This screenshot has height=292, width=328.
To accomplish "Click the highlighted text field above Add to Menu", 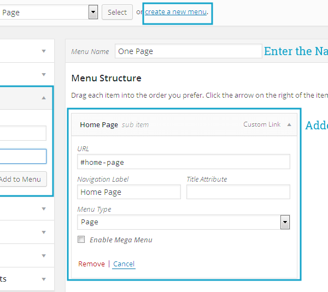I will coord(23,157).
